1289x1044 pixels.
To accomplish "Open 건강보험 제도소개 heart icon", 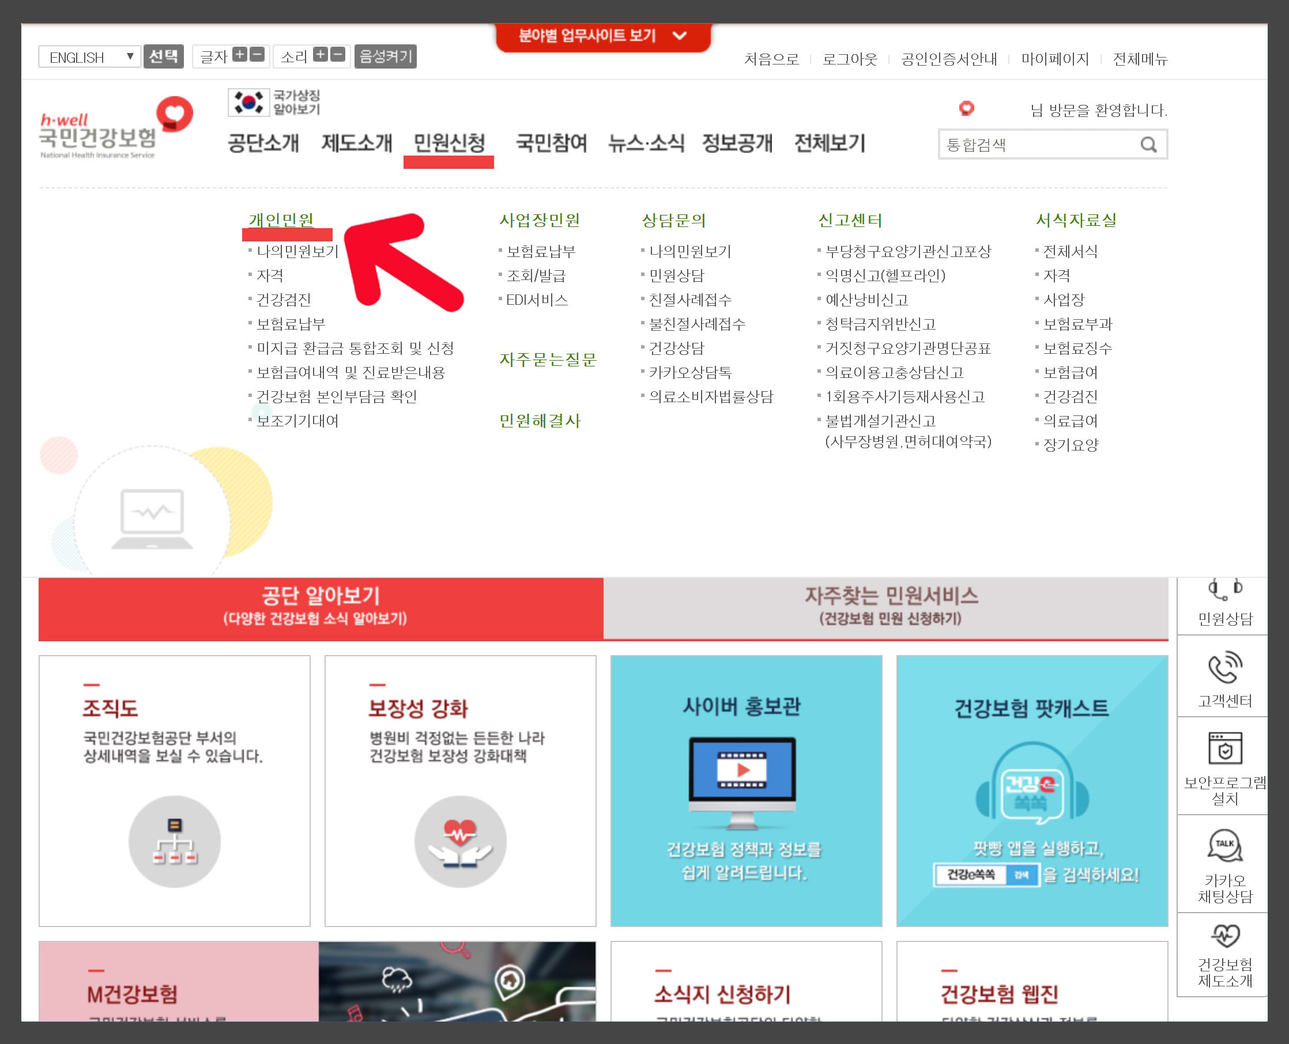I will [1225, 935].
